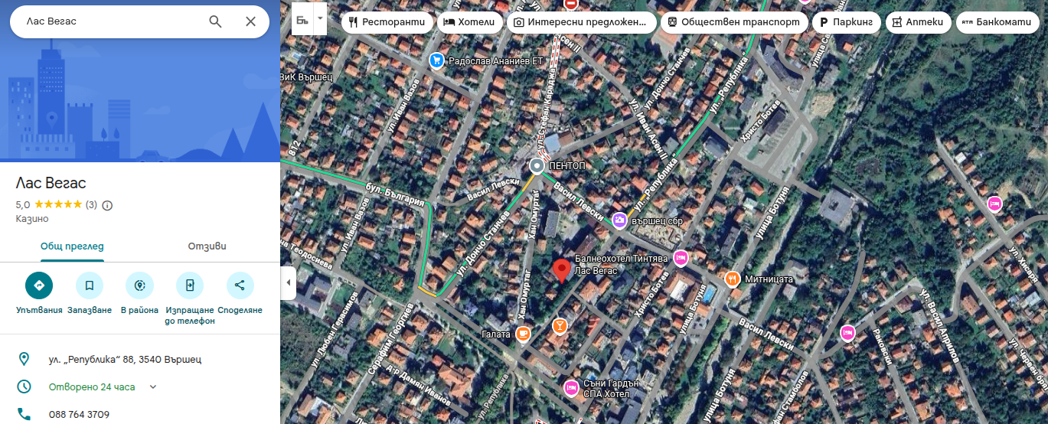1048x424 pixels.
Task: Open the Галата cafe map marker
Action: (x=523, y=333)
